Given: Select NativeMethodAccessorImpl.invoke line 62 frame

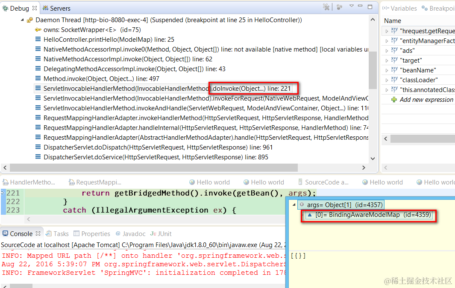Looking at the screenshot, I should point(128,59).
